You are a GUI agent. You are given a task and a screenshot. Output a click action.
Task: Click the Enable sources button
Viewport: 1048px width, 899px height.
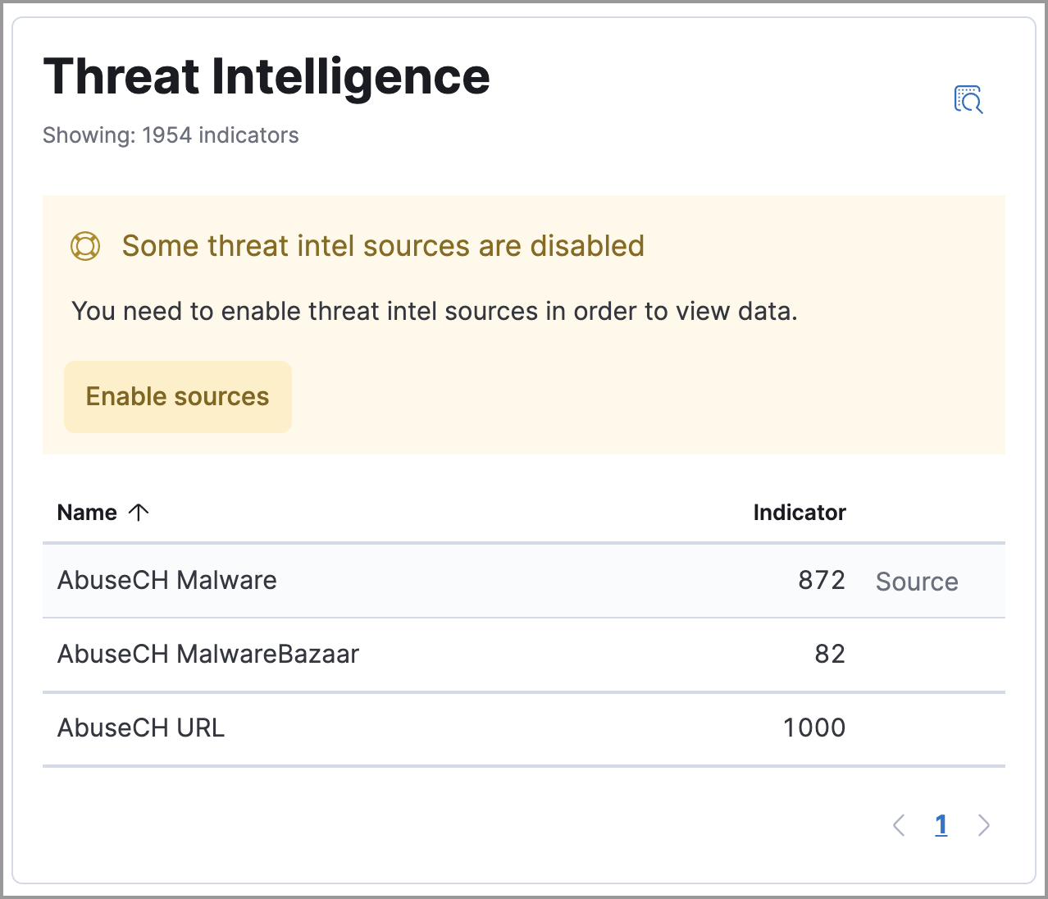[177, 396]
